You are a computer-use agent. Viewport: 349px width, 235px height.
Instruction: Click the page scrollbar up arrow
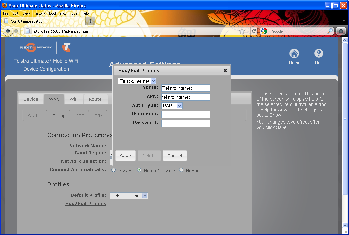pyautogui.click(x=345, y=40)
